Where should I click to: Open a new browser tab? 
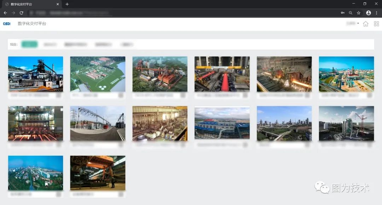click(x=67, y=4)
